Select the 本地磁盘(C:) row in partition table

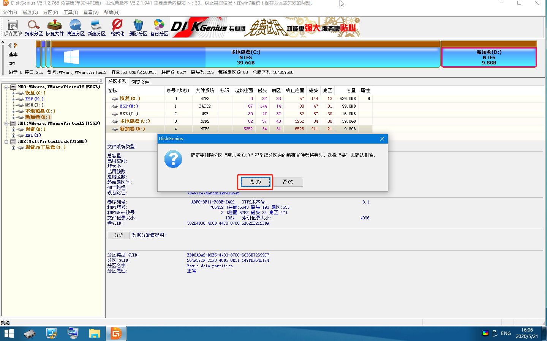(239, 121)
